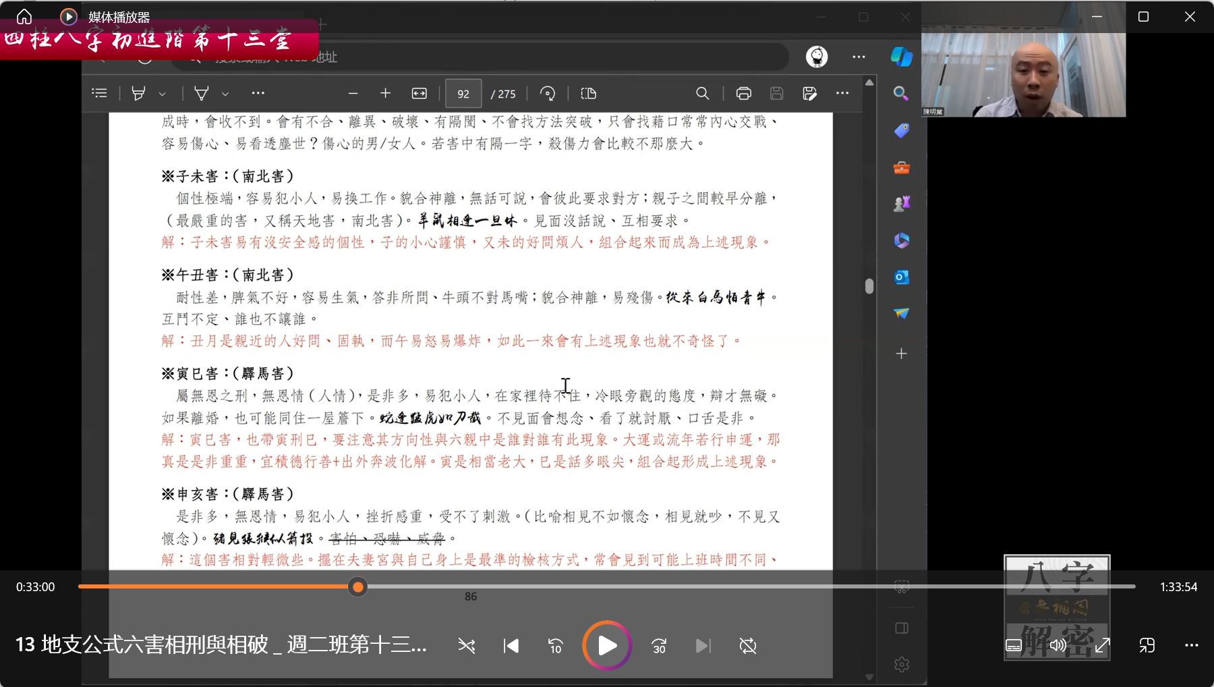The height and width of the screenshot is (687, 1214).
Task: Select the PDF eraser tool
Action: 201,93
